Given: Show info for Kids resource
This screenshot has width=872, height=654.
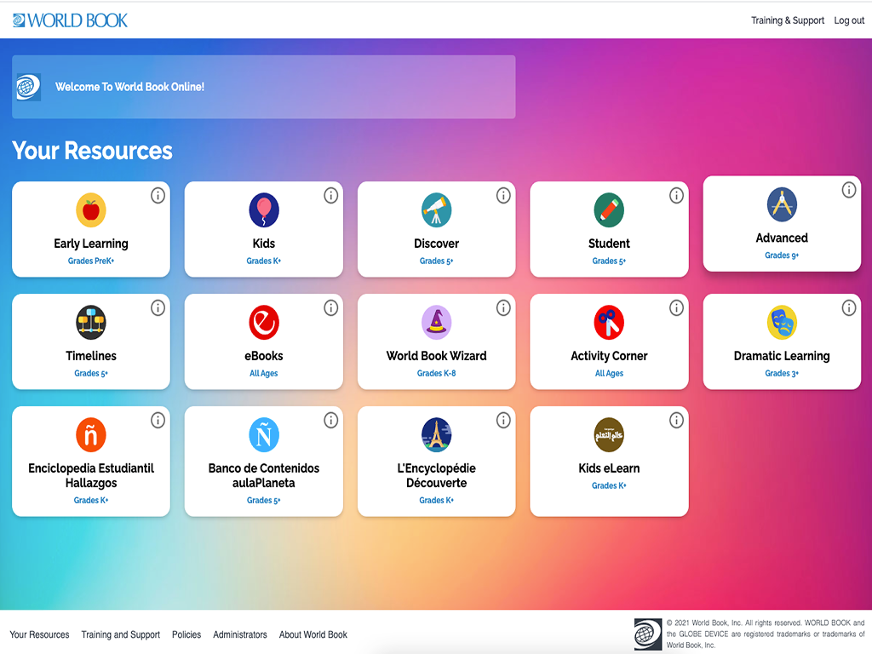Looking at the screenshot, I should 331,196.
